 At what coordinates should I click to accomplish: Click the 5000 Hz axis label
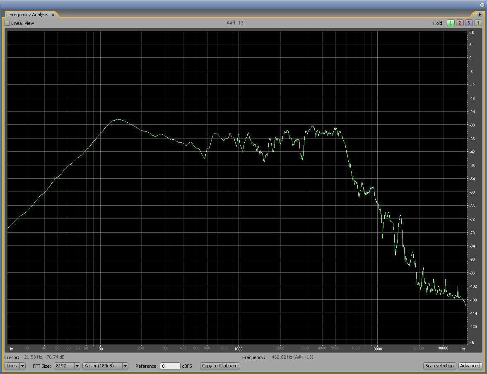pyautogui.click(x=335, y=349)
